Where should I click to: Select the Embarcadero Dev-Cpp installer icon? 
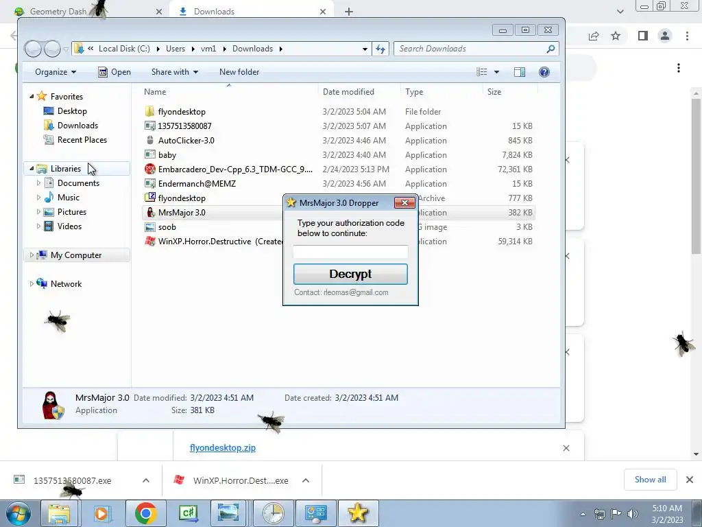click(x=150, y=169)
